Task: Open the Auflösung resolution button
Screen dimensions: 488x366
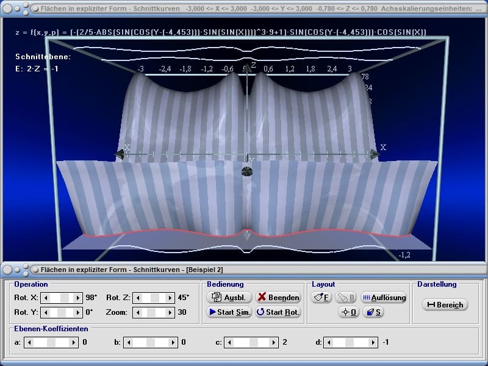Action: point(384,297)
